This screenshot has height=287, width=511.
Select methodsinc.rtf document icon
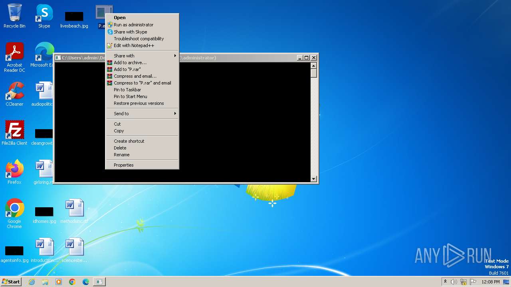pos(74,211)
